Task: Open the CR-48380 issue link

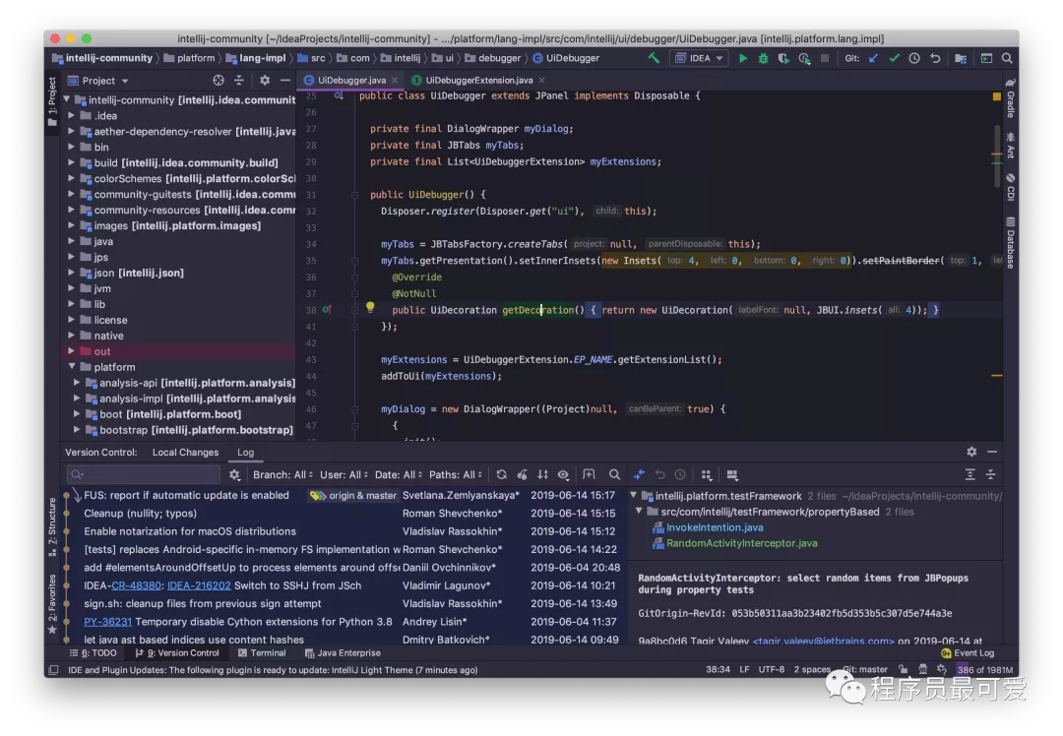Action: [136, 585]
